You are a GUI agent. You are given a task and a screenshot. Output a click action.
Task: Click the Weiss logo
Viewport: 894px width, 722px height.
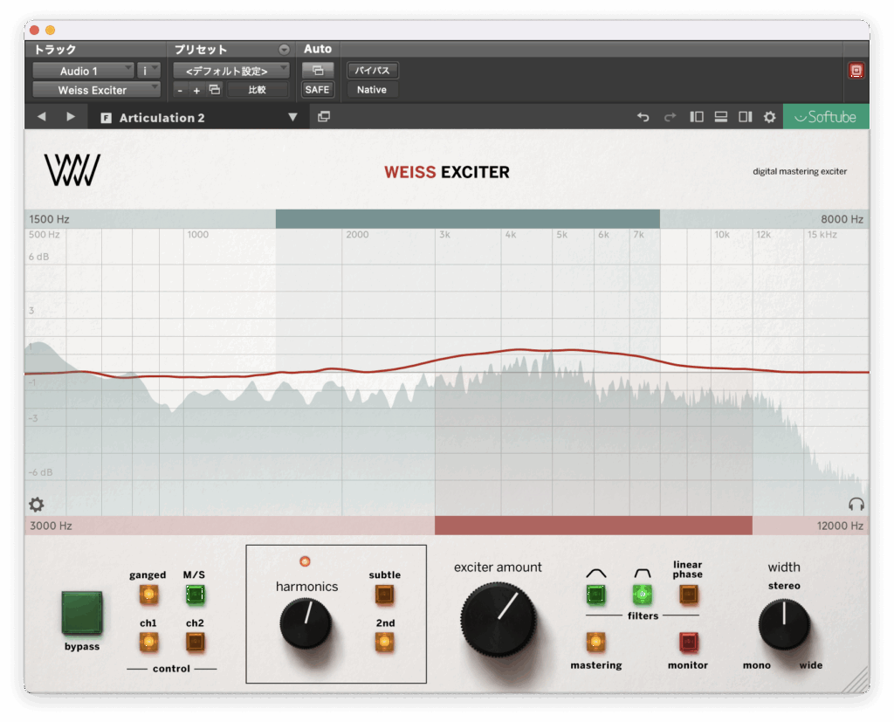click(72, 170)
